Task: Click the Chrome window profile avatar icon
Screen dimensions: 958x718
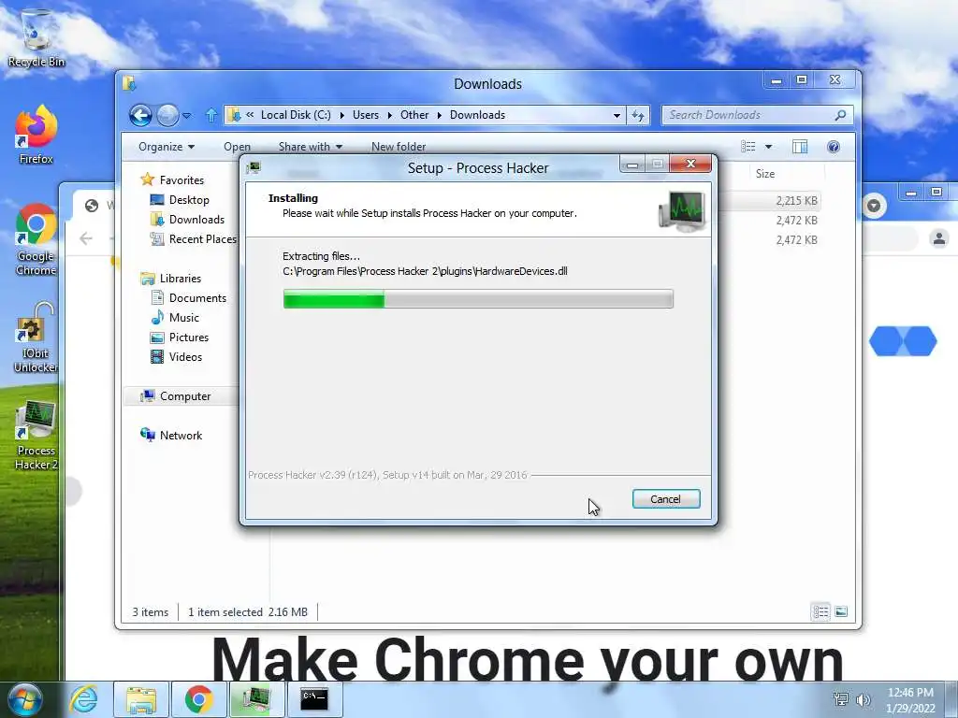Action: click(939, 238)
